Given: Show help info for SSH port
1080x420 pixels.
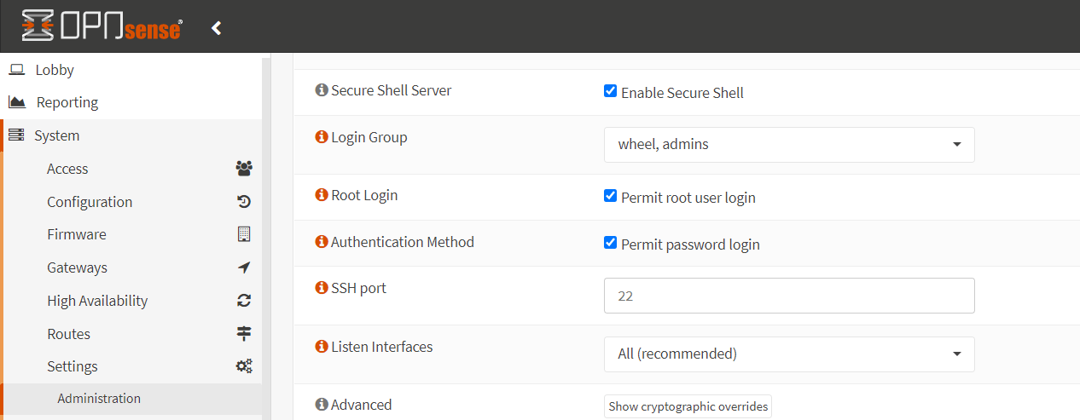Looking at the screenshot, I should coord(322,288).
